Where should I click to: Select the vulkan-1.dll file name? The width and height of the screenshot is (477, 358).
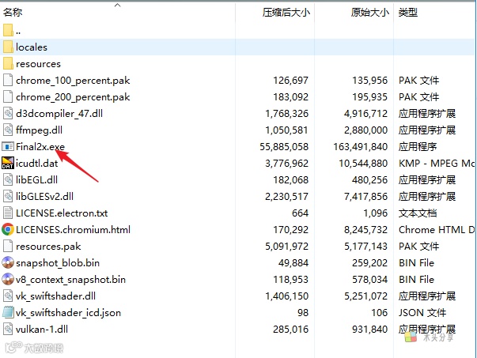pos(42,329)
